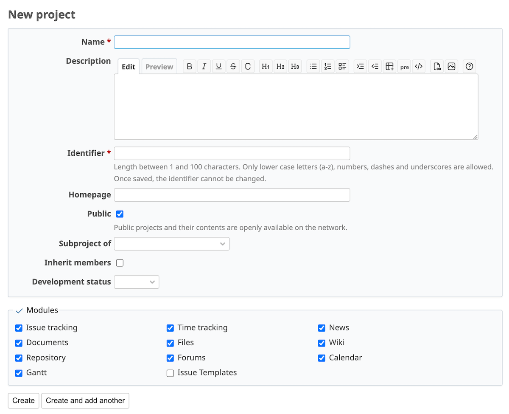Viewport: 509px width, 414px height.
Task: Enable the Inherit members checkbox
Action: pos(120,263)
